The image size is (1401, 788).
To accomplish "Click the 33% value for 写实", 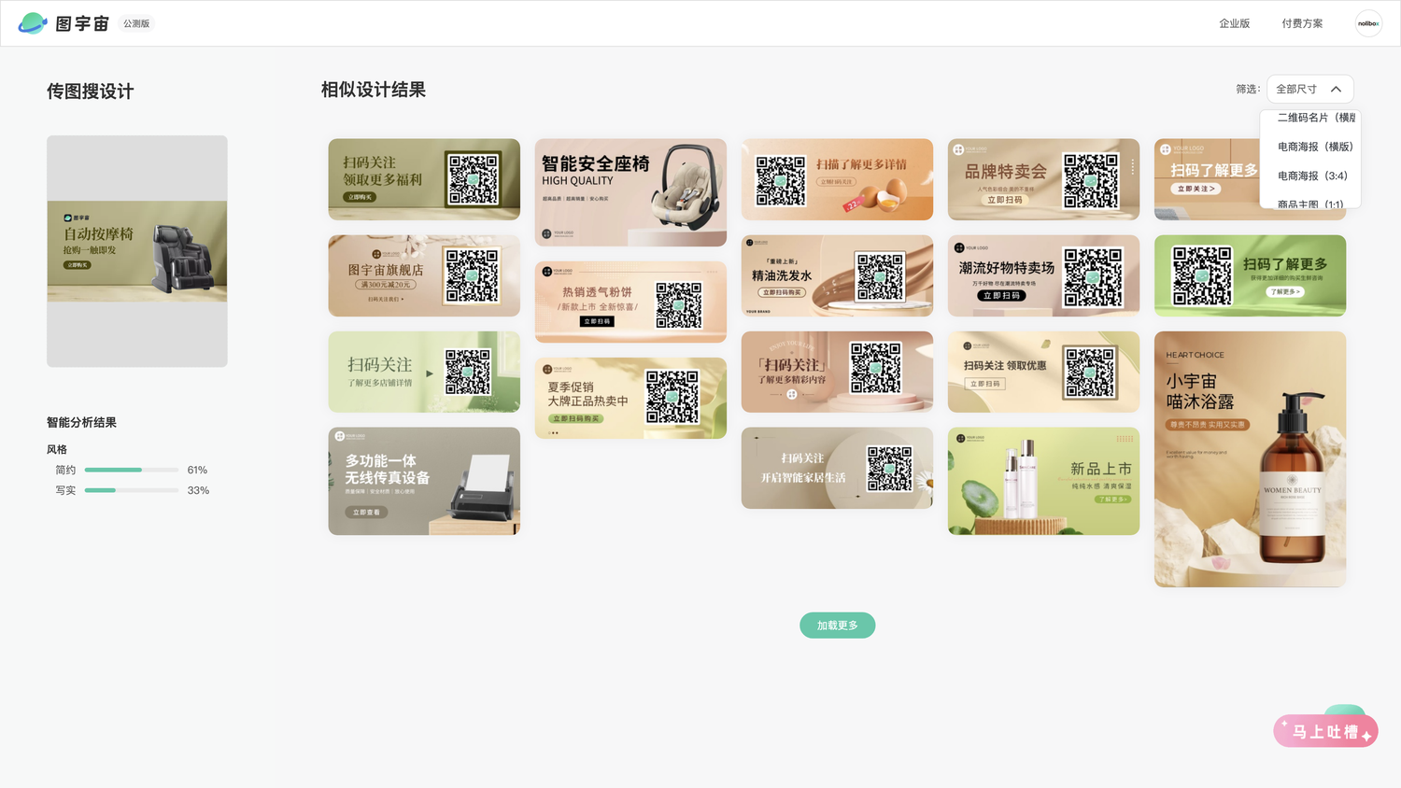I will [x=198, y=490].
